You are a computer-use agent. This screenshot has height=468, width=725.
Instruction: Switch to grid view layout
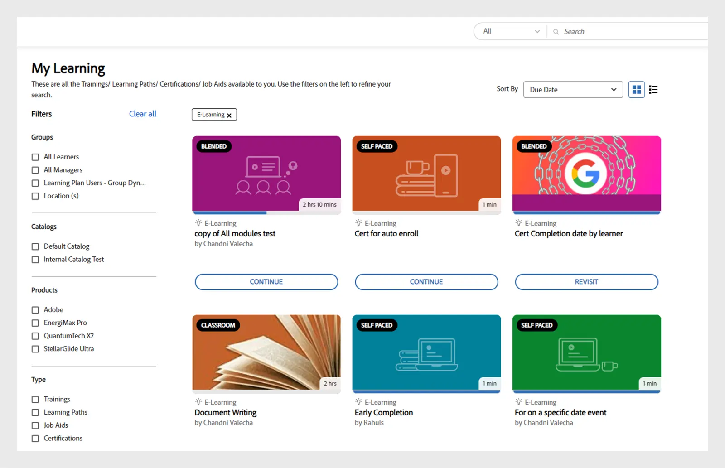pos(636,89)
